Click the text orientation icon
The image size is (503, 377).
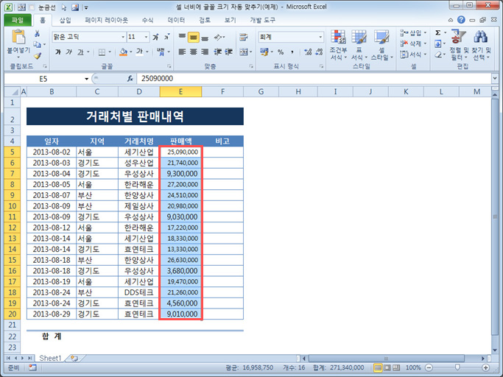click(218, 37)
